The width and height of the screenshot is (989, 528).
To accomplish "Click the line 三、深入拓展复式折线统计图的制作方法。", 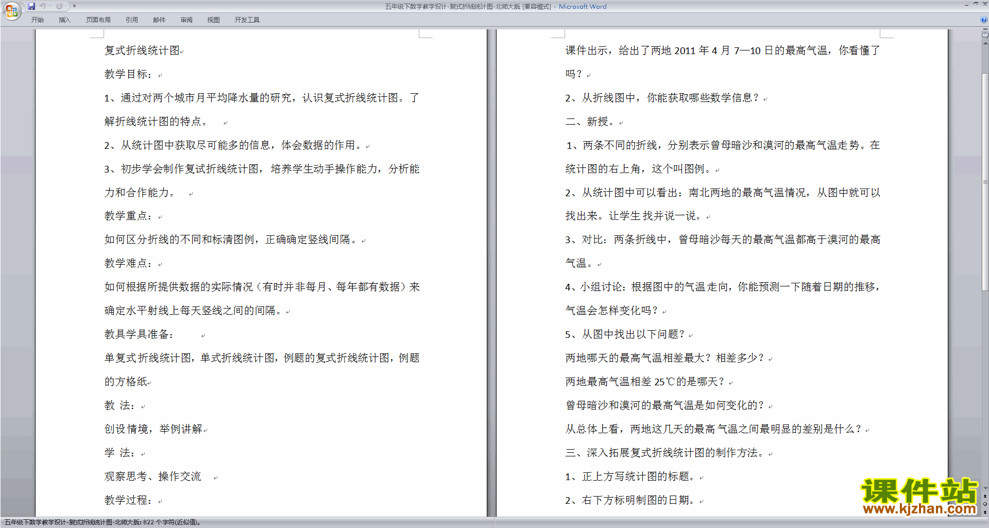I will pos(666,453).
